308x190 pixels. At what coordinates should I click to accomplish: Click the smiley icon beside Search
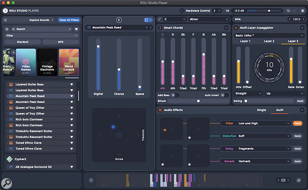[7, 29]
